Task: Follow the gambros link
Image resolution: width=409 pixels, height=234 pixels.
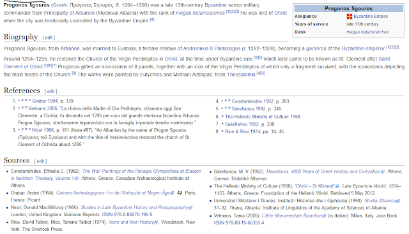Action: 316,48
